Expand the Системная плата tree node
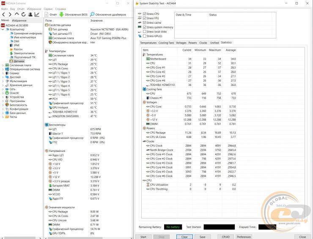Image resolution: width=313 pixels, height=239 pixels. point(3,65)
